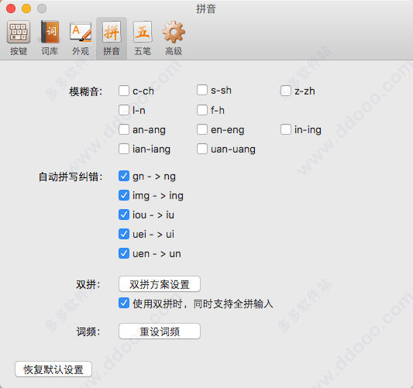Enable the in-ing checkbox

pyautogui.click(x=286, y=129)
